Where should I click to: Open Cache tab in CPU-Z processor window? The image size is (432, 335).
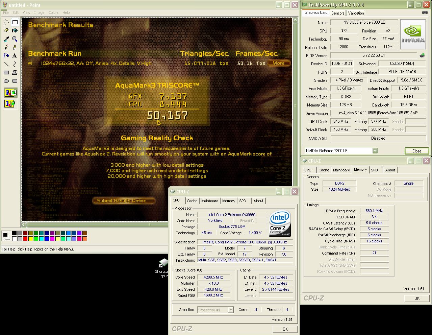[192, 201]
